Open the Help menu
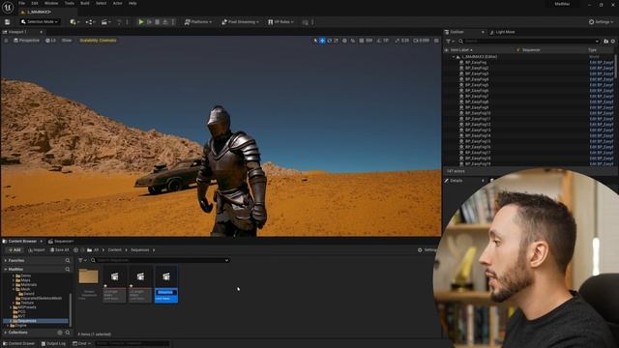The image size is (619, 348). [x=133, y=3]
